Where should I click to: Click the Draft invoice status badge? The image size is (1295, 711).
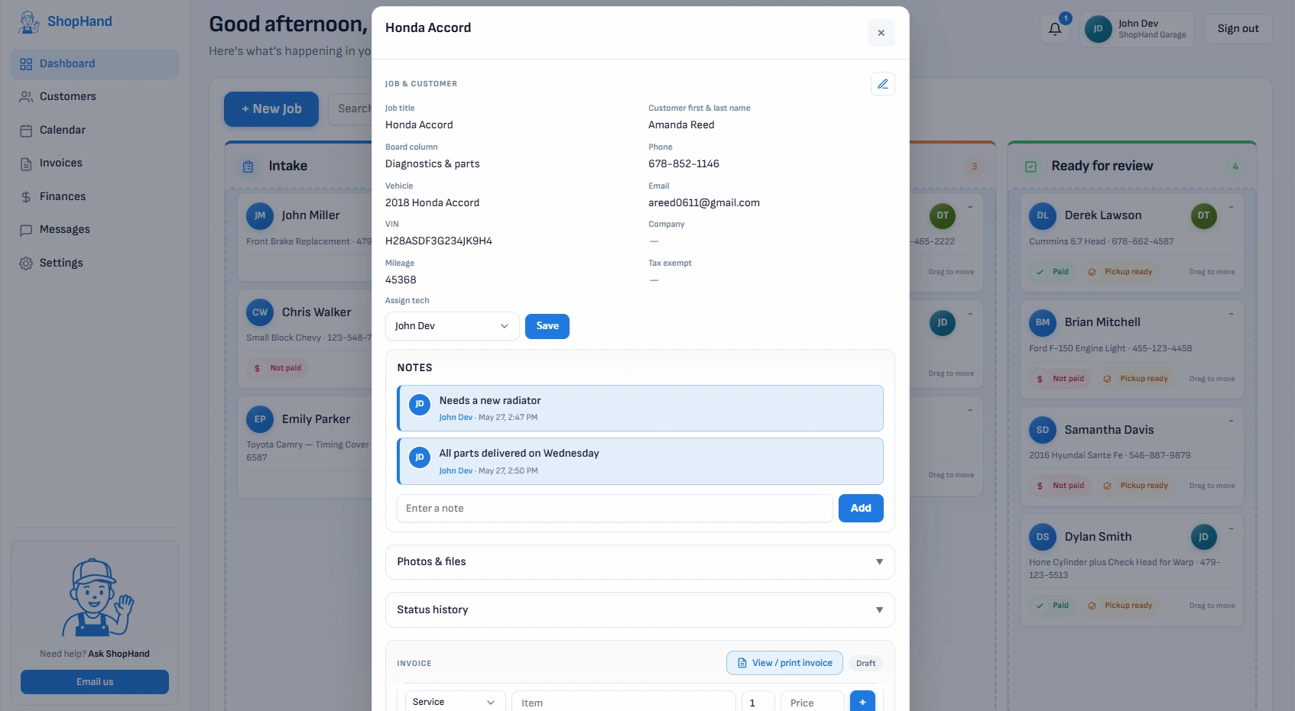(x=866, y=664)
